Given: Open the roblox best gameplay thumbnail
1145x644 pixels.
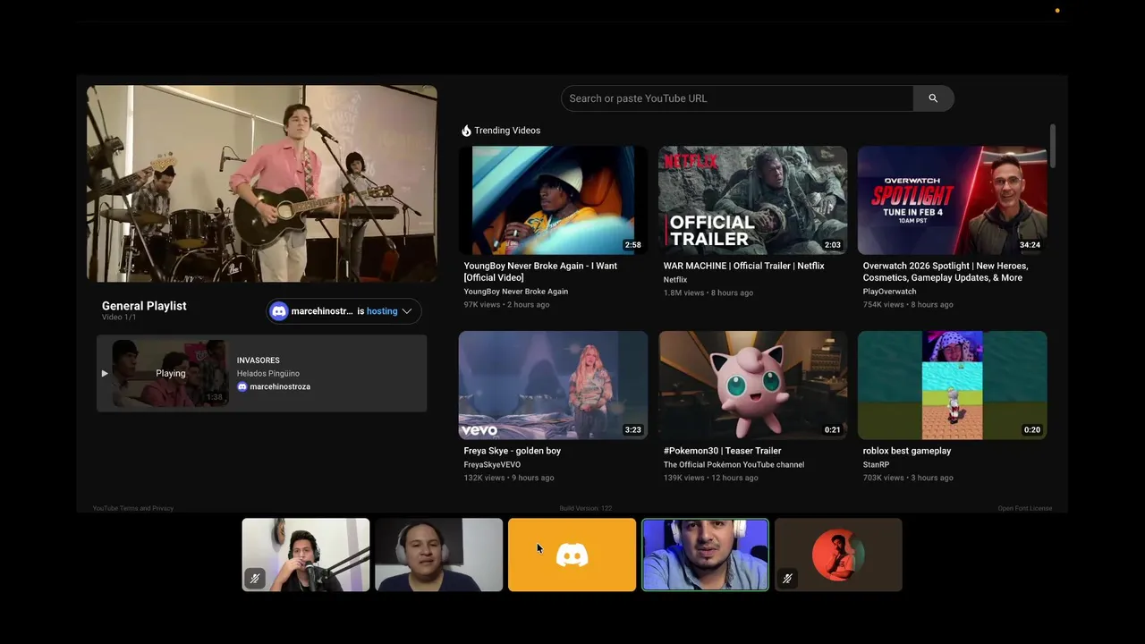Looking at the screenshot, I should [x=952, y=386].
